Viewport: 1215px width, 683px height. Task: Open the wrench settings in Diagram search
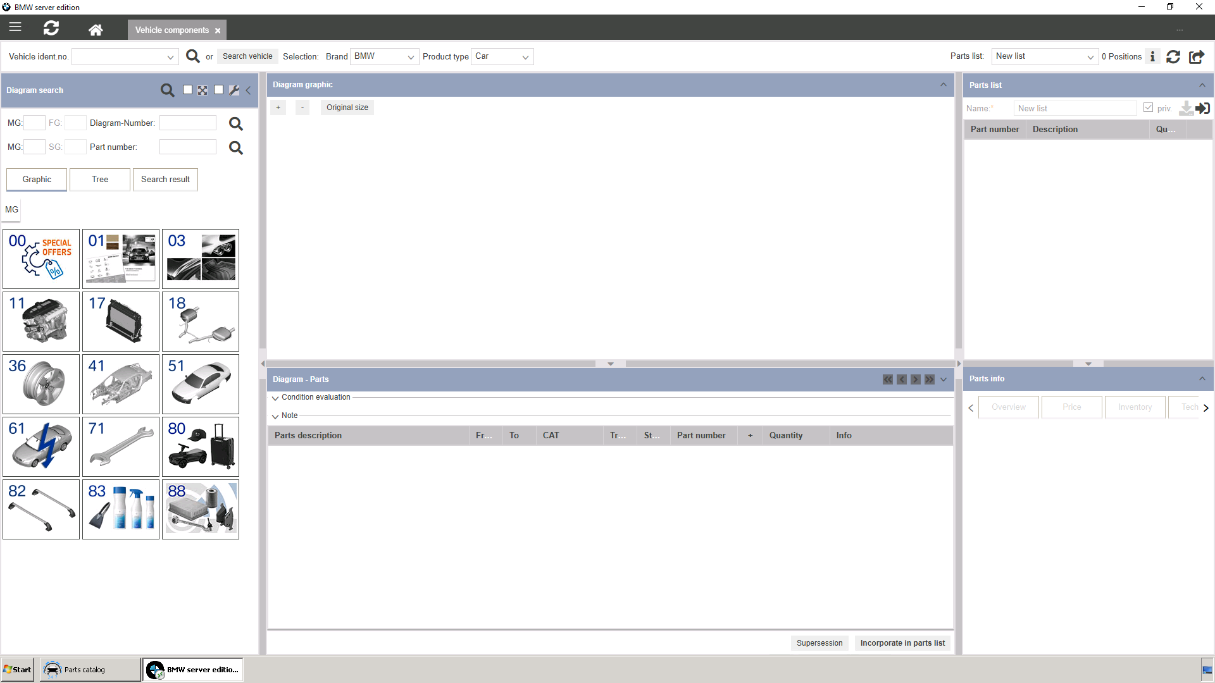tap(234, 90)
